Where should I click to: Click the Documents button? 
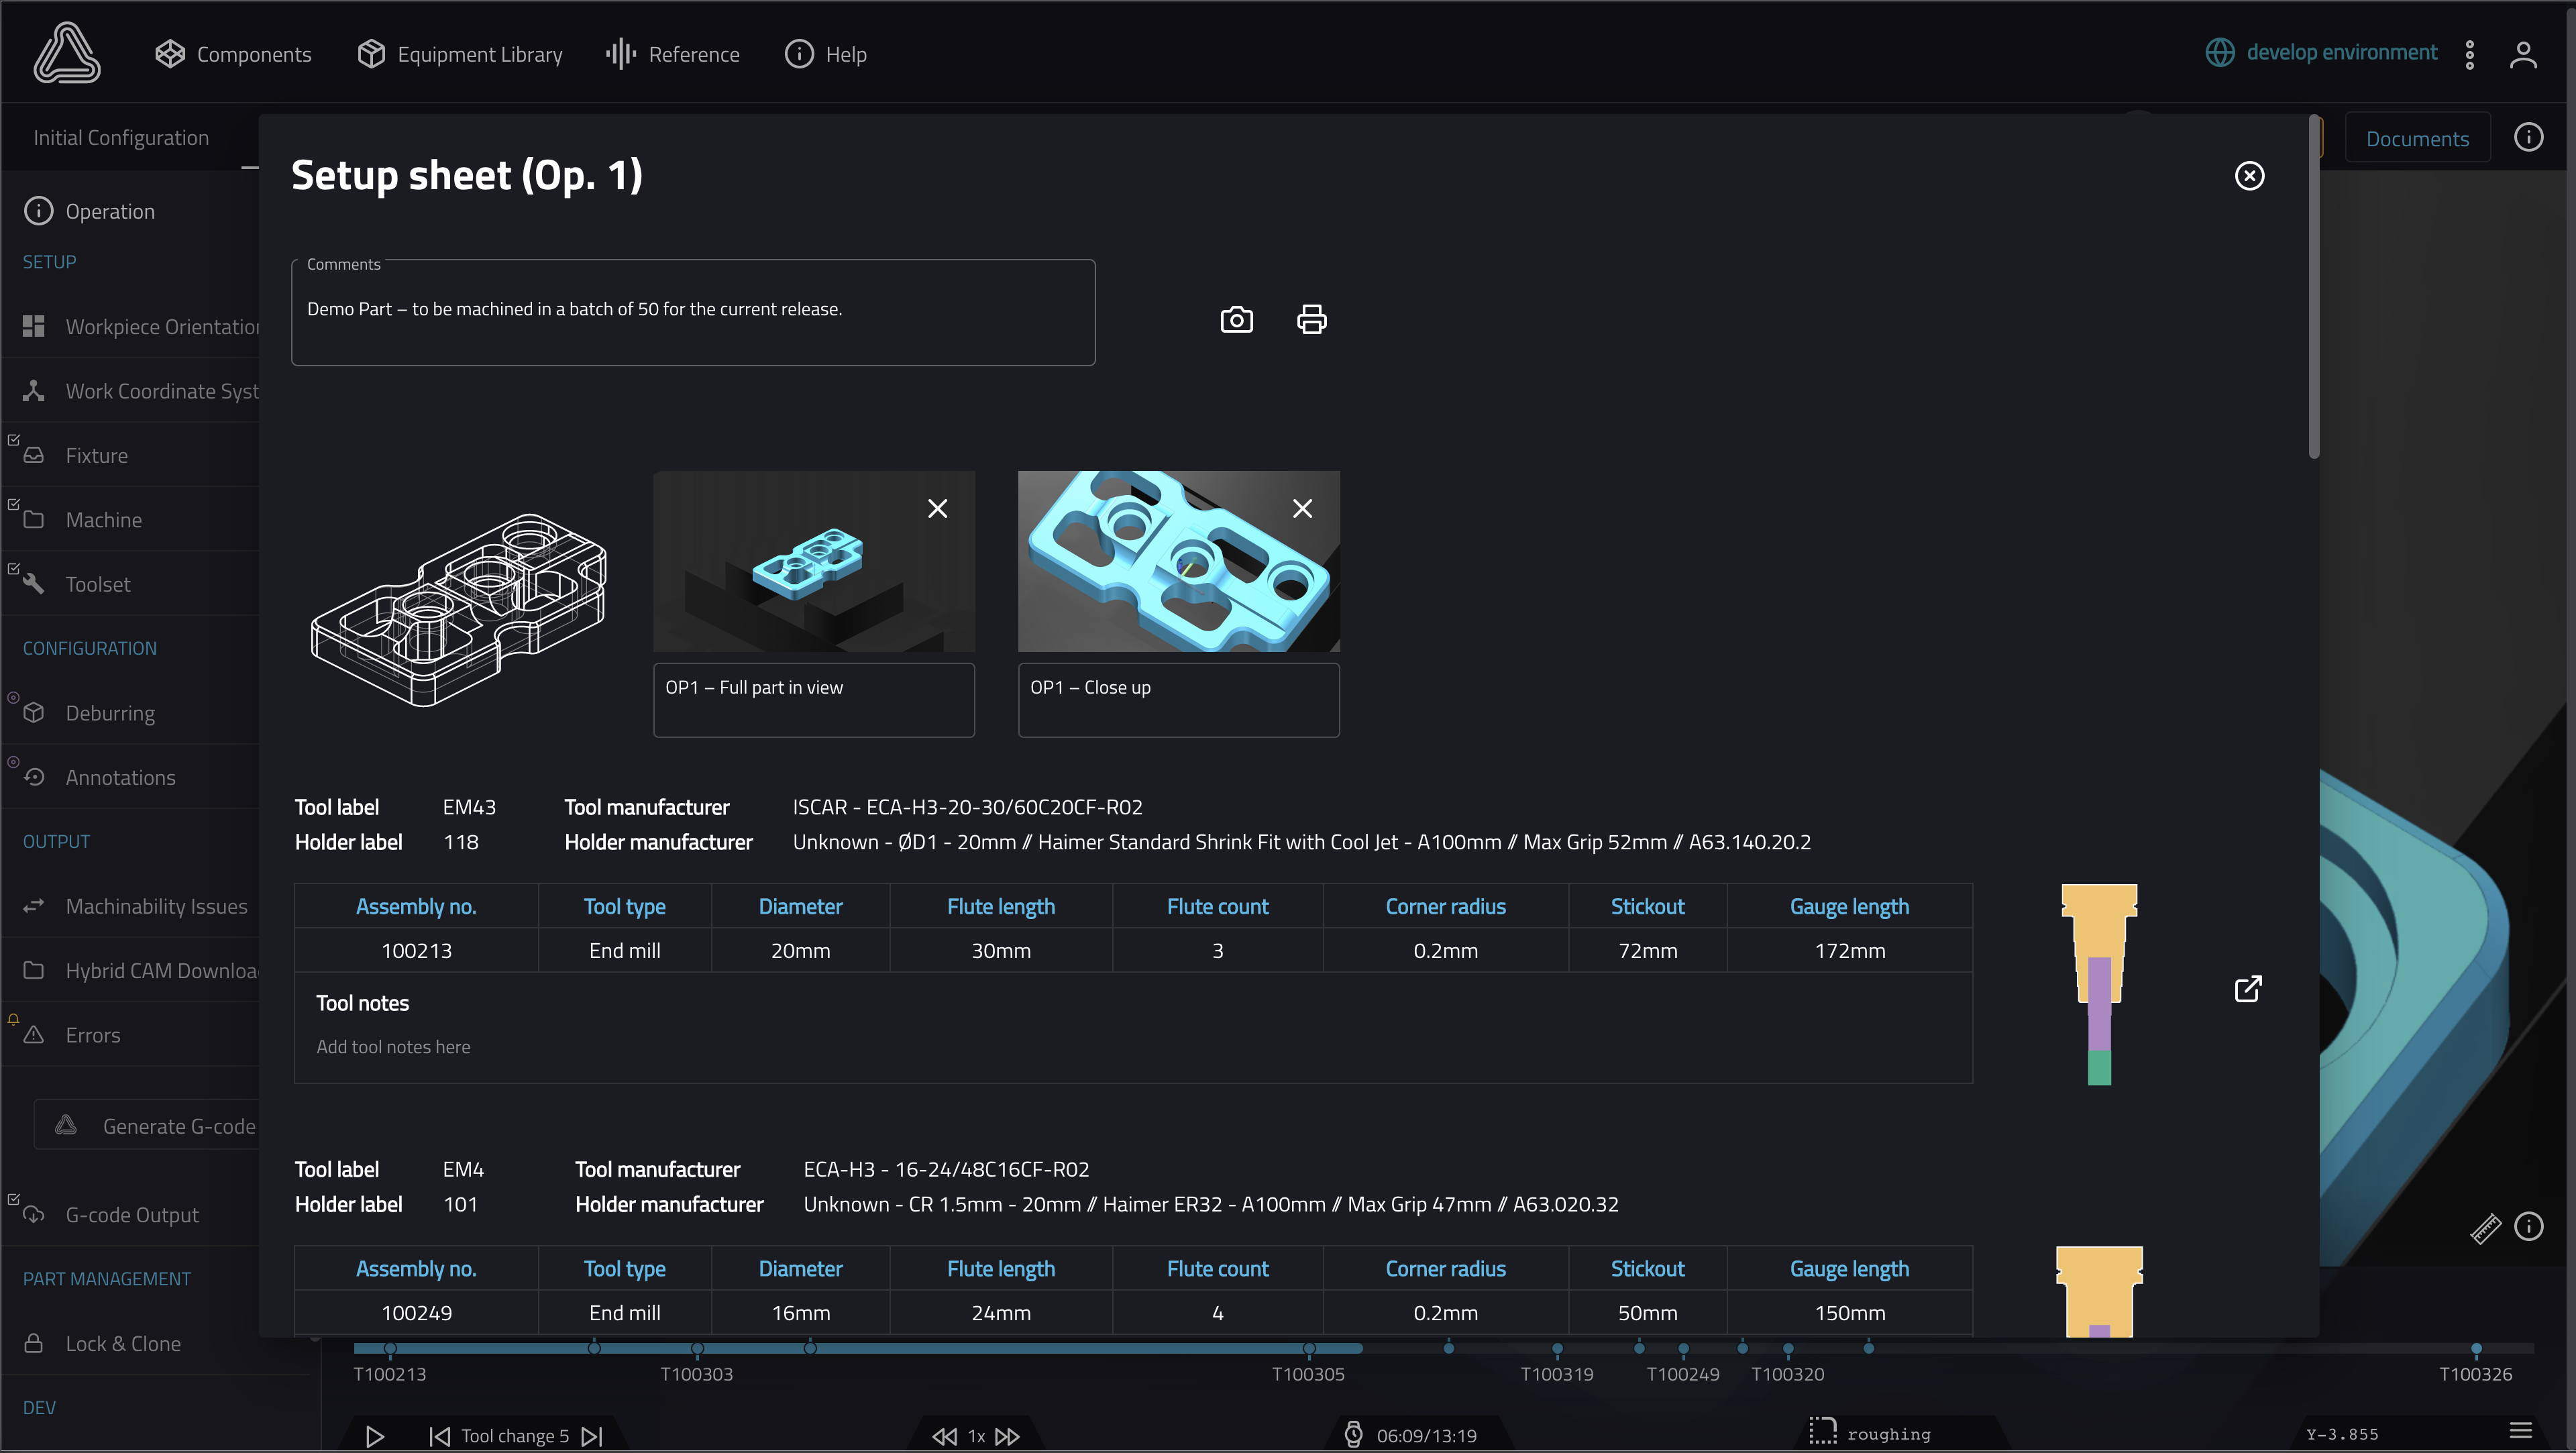2417,139
